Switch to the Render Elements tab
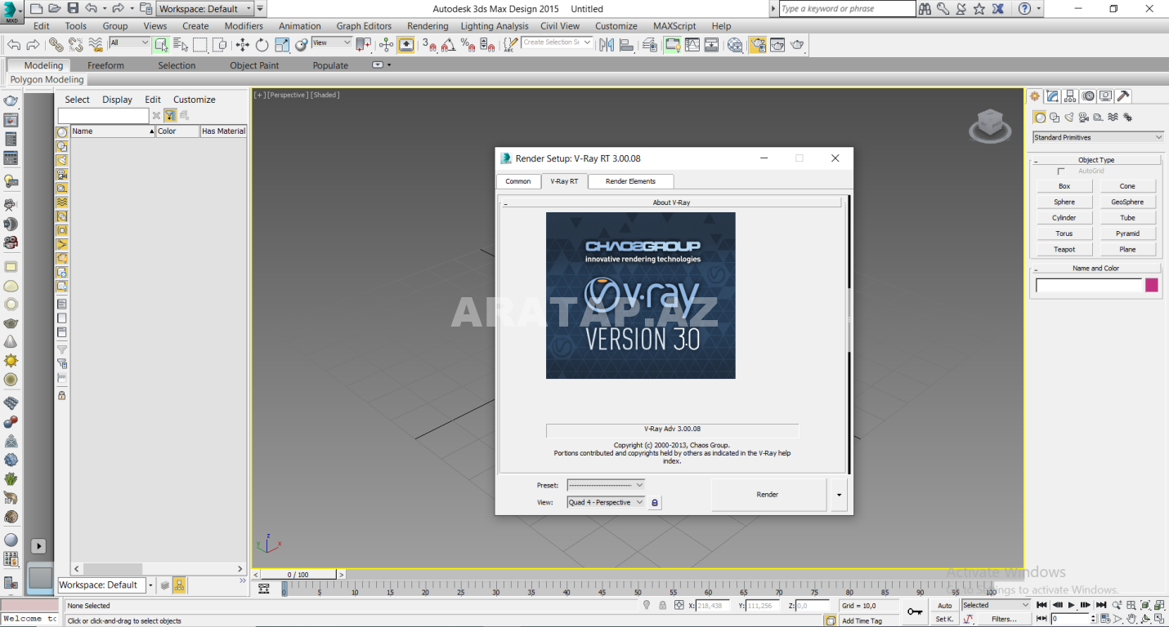Image resolution: width=1169 pixels, height=627 pixels. point(630,181)
